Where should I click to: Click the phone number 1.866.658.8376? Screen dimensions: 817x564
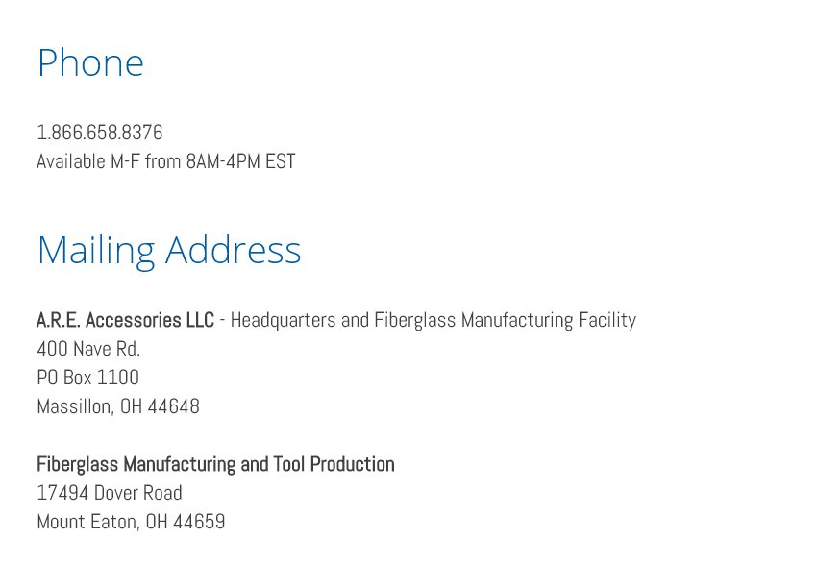100,133
